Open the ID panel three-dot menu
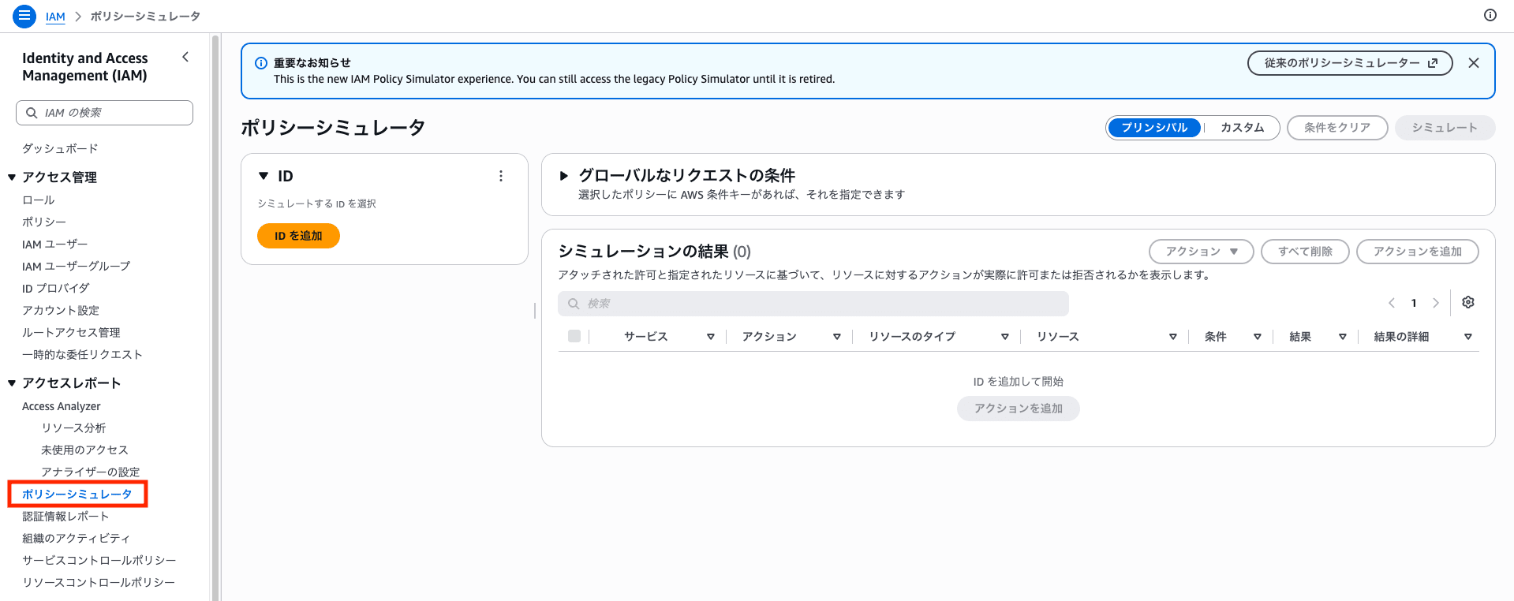The image size is (1514, 601). click(501, 176)
